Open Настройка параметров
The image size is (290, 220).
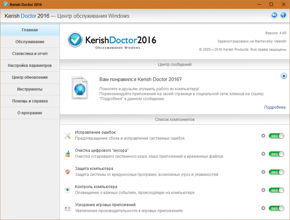(x=30, y=65)
